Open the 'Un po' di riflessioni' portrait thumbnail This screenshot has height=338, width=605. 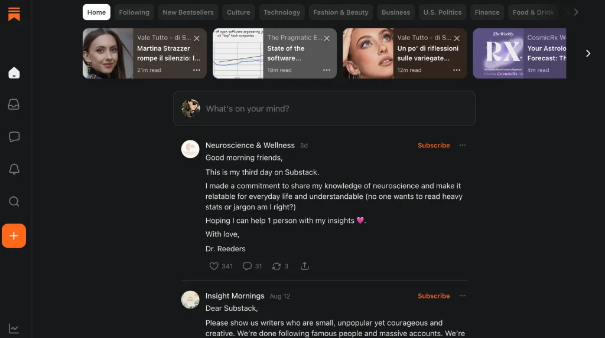coord(368,54)
